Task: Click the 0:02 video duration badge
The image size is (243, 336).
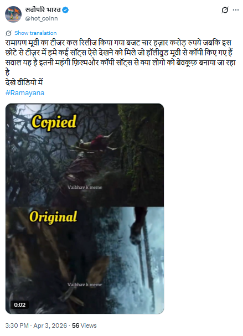Action: (20, 304)
